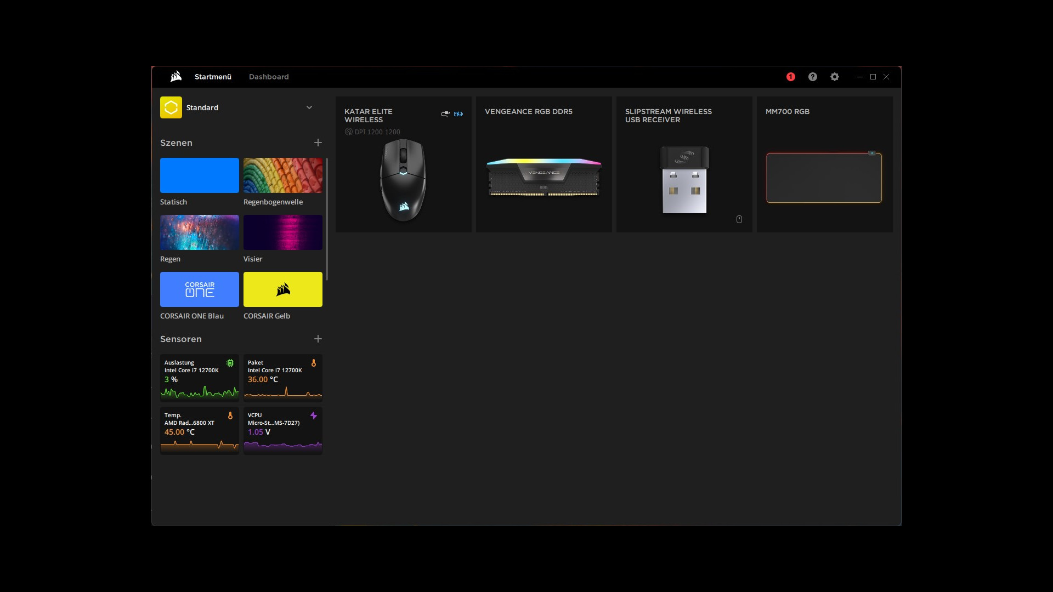This screenshot has width=1053, height=592.
Task: Add a new sensor with plus icon
Action: 318,339
